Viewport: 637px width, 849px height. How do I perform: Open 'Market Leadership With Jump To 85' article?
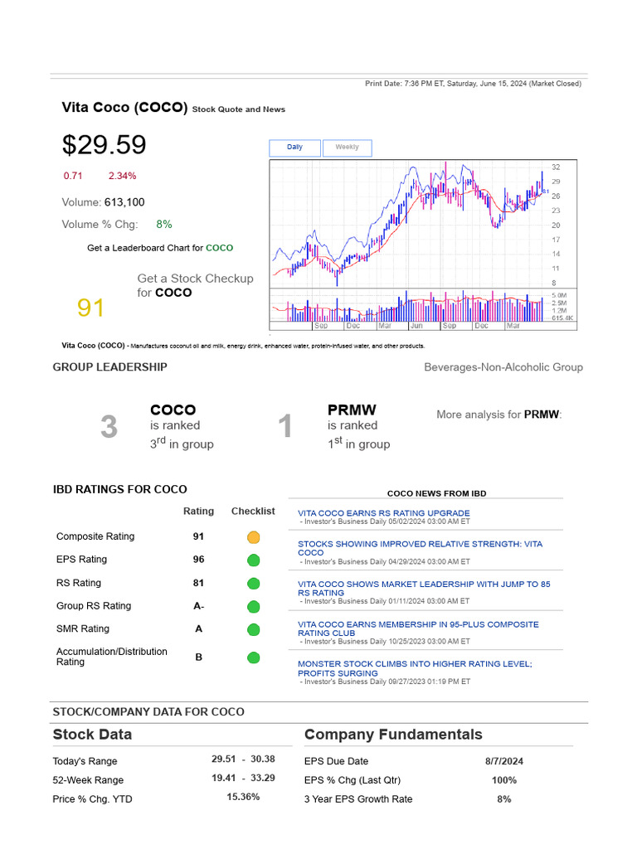coord(424,588)
